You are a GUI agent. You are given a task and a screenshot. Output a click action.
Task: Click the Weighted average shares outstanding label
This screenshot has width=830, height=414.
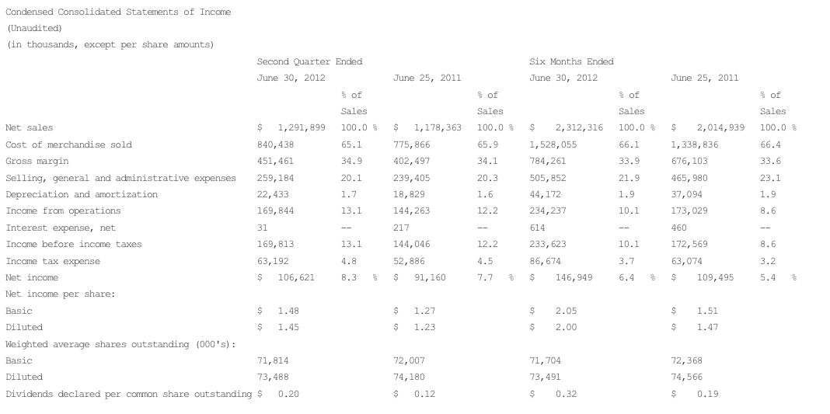(x=120, y=344)
